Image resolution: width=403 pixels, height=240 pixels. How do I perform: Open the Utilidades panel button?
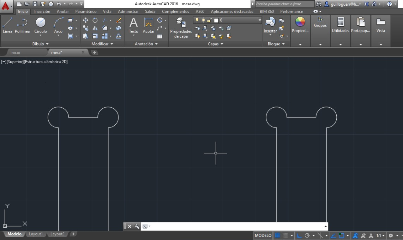tap(341, 25)
